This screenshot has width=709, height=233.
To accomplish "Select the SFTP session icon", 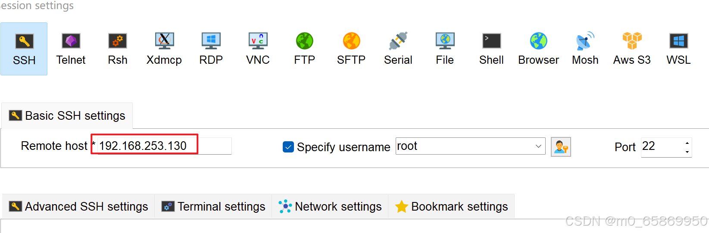I will [351, 49].
